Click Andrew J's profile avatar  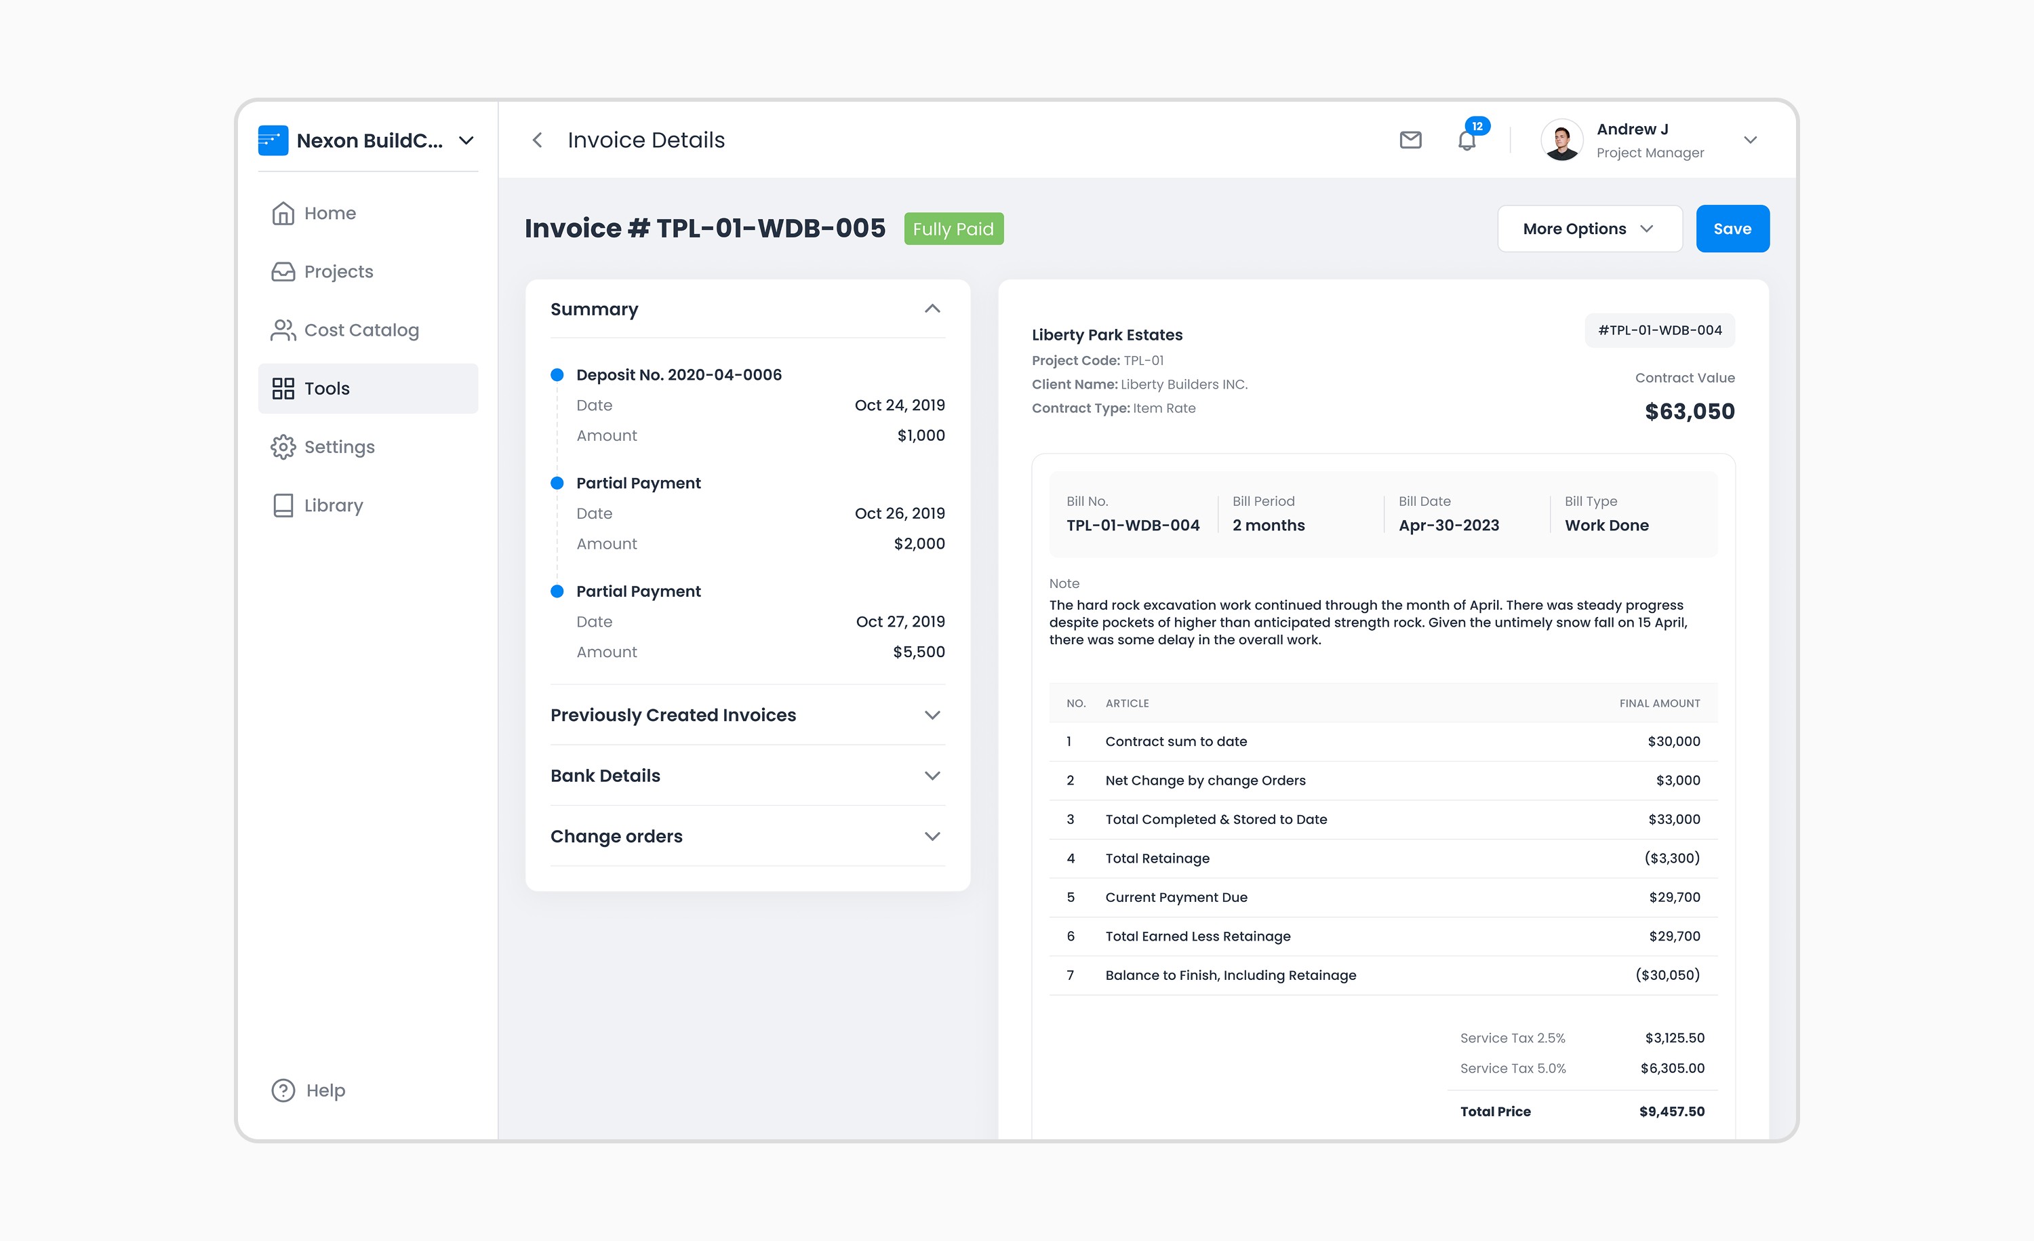1562,140
